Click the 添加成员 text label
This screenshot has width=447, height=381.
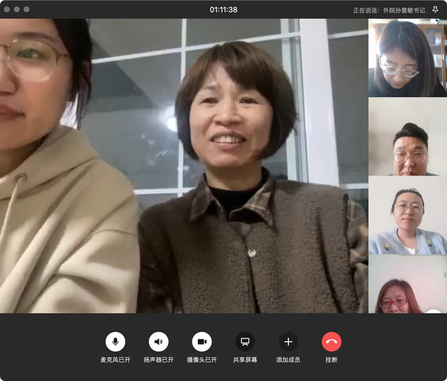coord(288,360)
